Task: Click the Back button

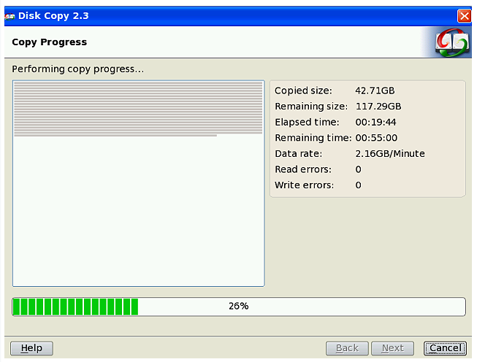Action: pos(347,348)
